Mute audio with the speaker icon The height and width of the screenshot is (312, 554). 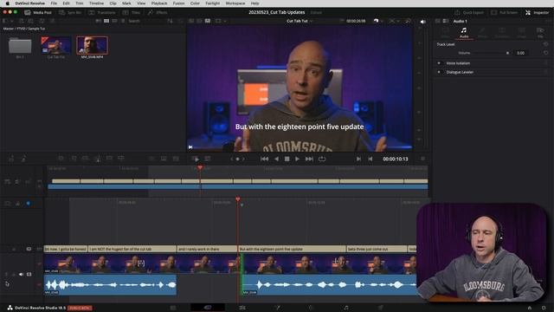(x=423, y=22)
